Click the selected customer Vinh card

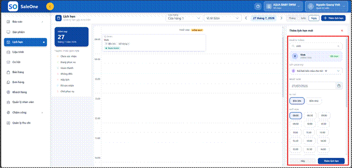tap(316, 56)
